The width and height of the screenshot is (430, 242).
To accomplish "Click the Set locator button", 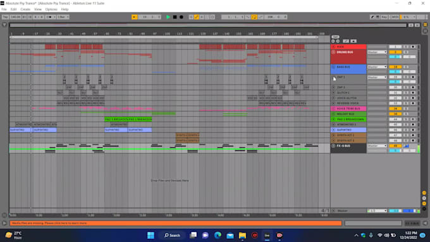I will coord(335,37).
